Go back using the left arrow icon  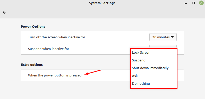(4, 12)
